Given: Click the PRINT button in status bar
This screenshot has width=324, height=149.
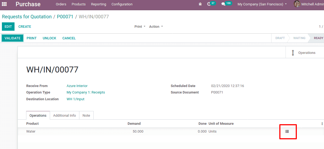Looking at the screenshot, I should tap(31, 38).
